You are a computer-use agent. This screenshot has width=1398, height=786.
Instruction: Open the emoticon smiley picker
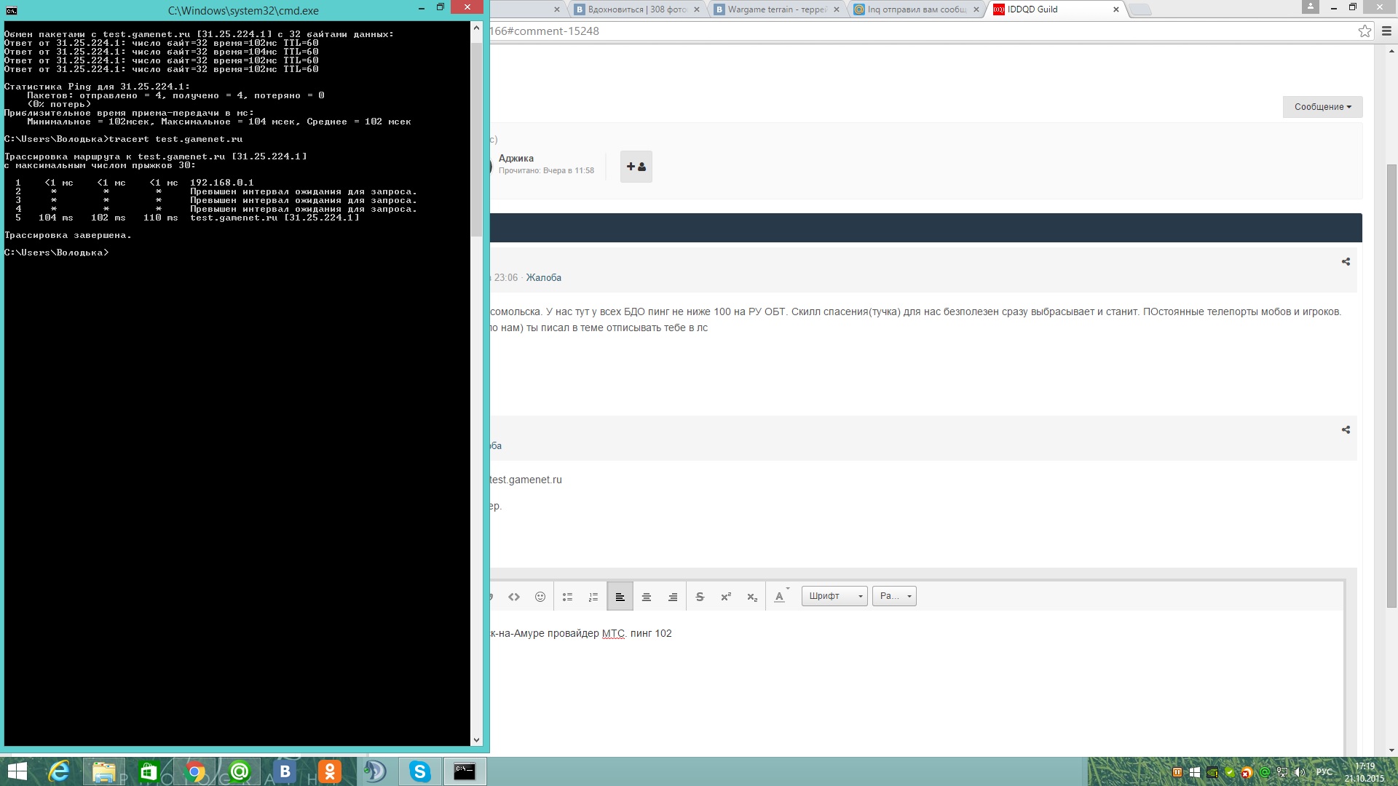click(540, 597)
